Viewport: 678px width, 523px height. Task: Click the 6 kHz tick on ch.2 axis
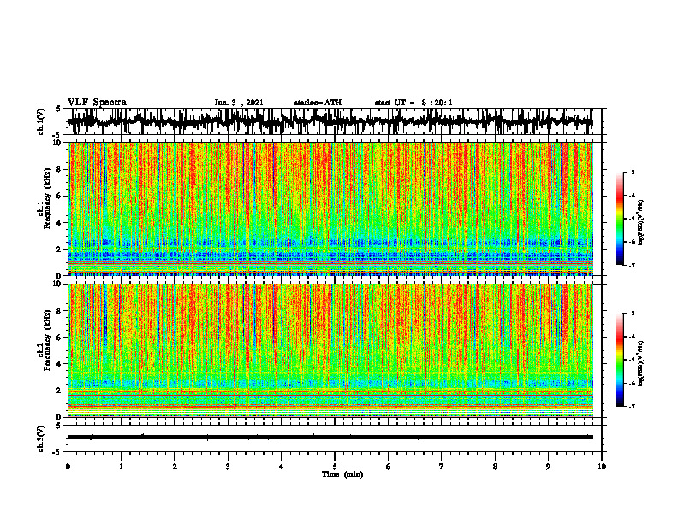(60, 338)
